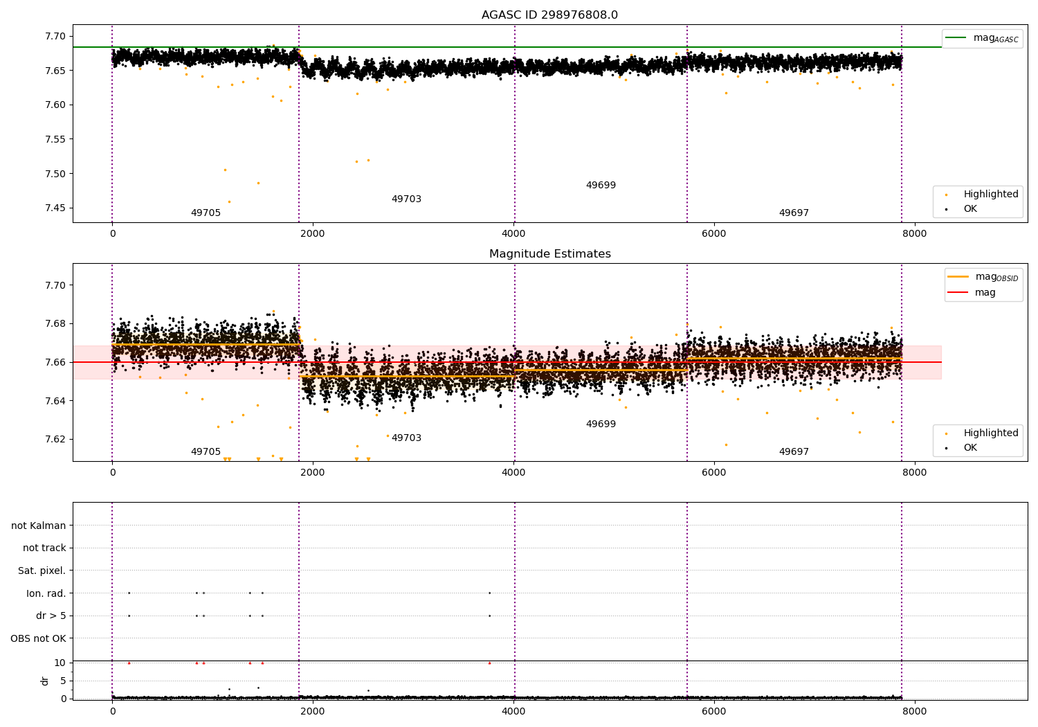Screen dimensions: 1038x727
Task: Click the 'Magnitude Estimates' plot title
Action: [549, 254]
